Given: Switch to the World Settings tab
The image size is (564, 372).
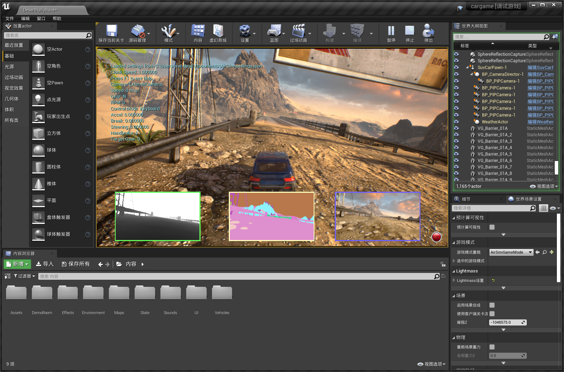Looking at the screenshot, I should click(x=529, y=199).
